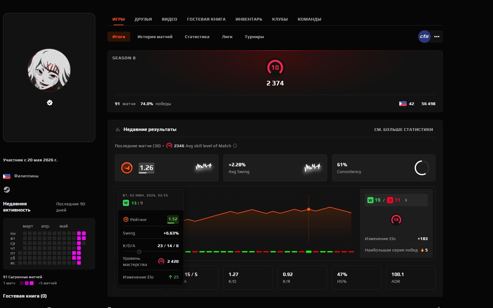Click the player avatar picture
This screenshot has height=308, width=493.
click(49, 70)
